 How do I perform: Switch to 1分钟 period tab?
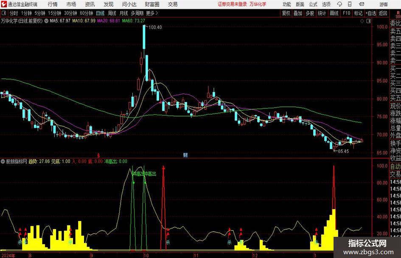[26, 13]
